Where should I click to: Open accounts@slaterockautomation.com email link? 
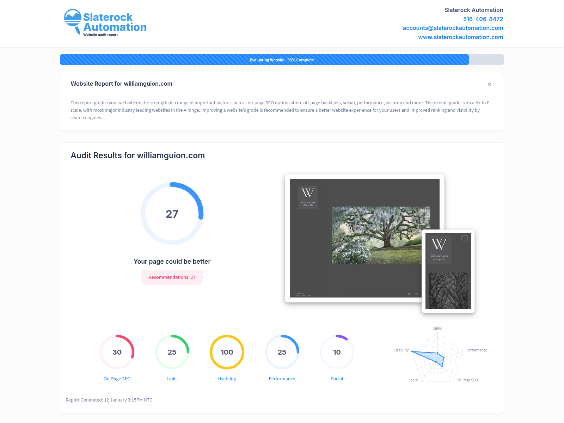coord(453,28)
